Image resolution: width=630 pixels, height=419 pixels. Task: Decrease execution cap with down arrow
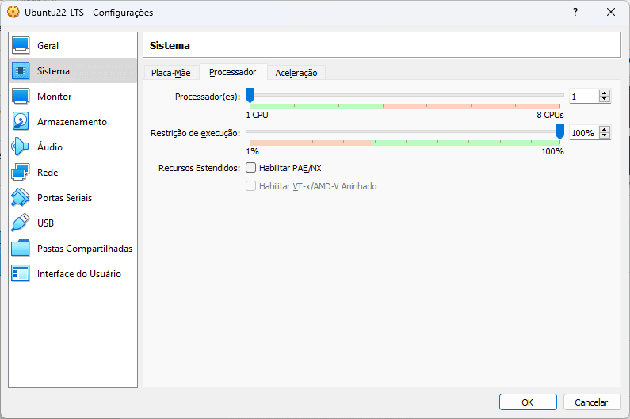pos(605,136)
